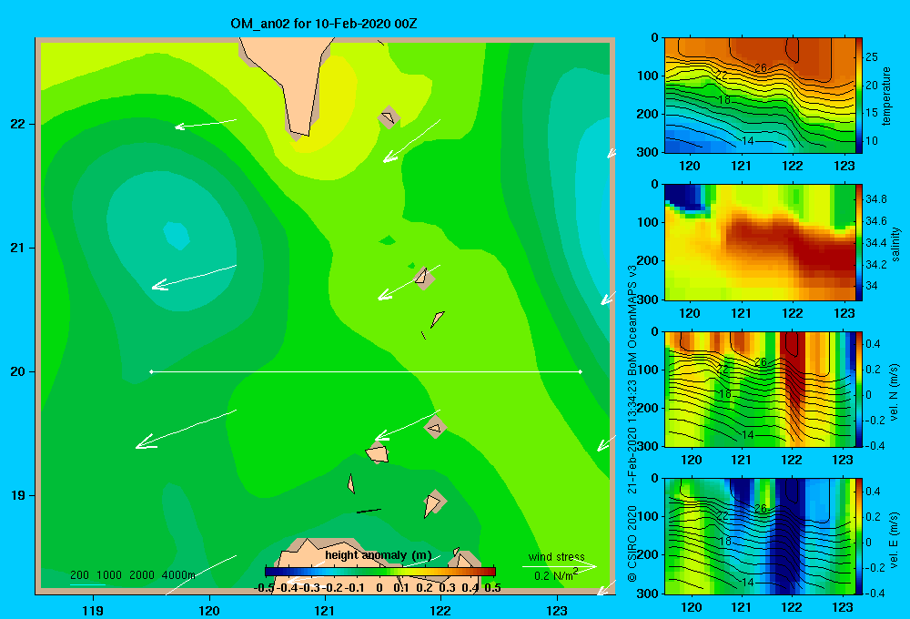
Task: Click the 34.8 tick on salinity scale
Action: [875, 198]
